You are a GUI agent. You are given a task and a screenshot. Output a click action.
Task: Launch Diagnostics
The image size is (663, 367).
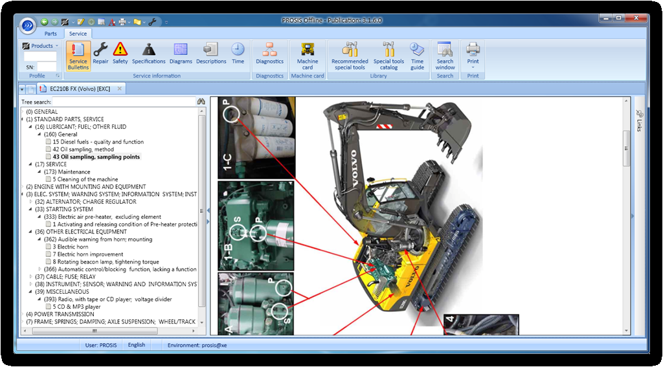point(269,53)
